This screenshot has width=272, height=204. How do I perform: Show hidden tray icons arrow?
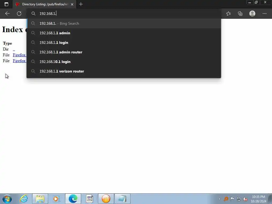pos(219,199)
